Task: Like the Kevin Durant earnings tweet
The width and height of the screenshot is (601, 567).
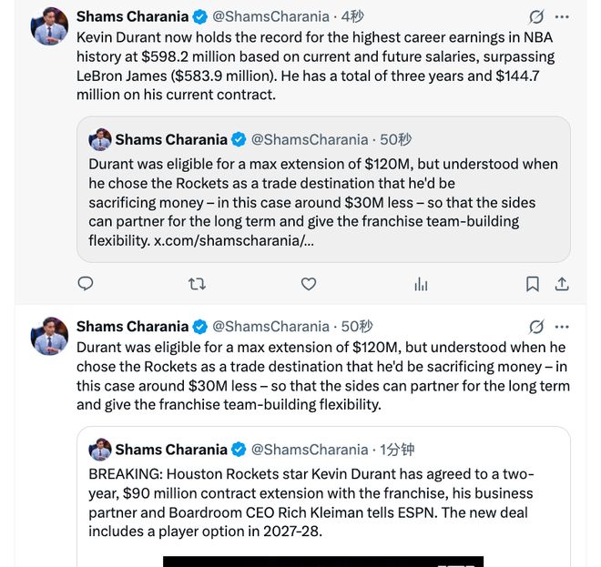Action: pos(309,284)
